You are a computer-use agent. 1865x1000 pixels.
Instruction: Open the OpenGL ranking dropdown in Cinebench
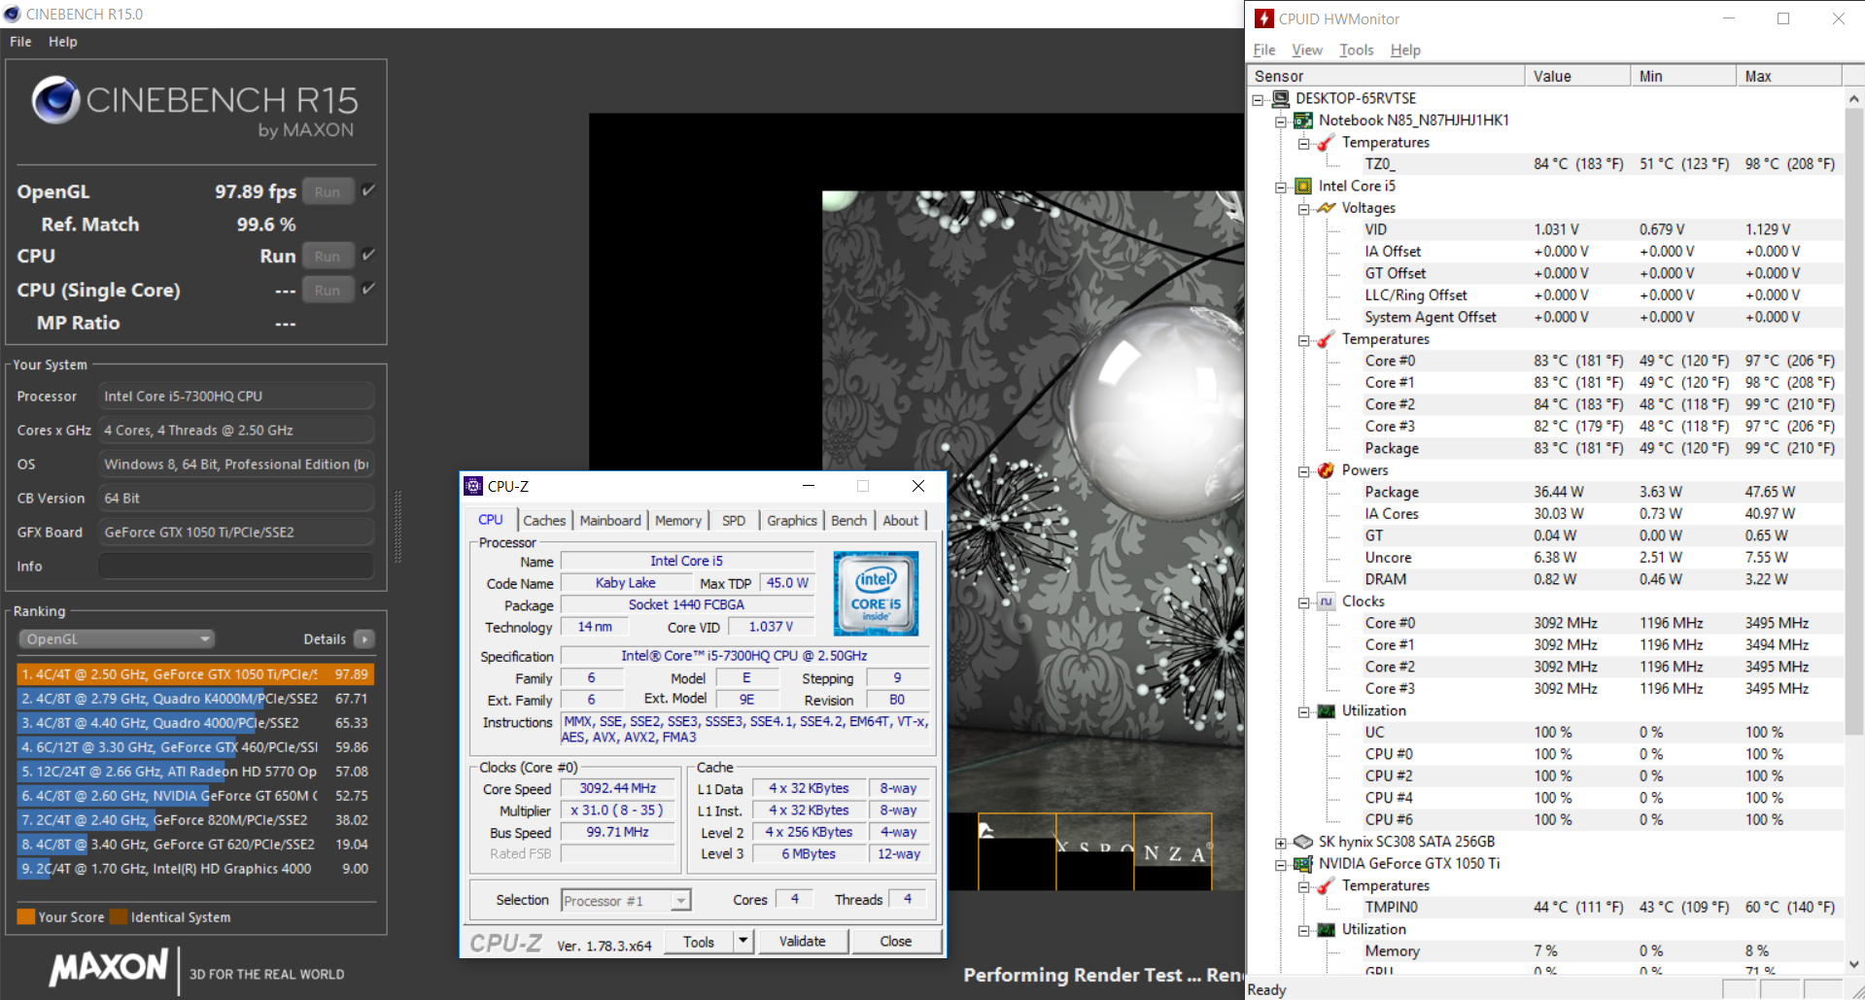pyautogui.click(x=117, y=638)
